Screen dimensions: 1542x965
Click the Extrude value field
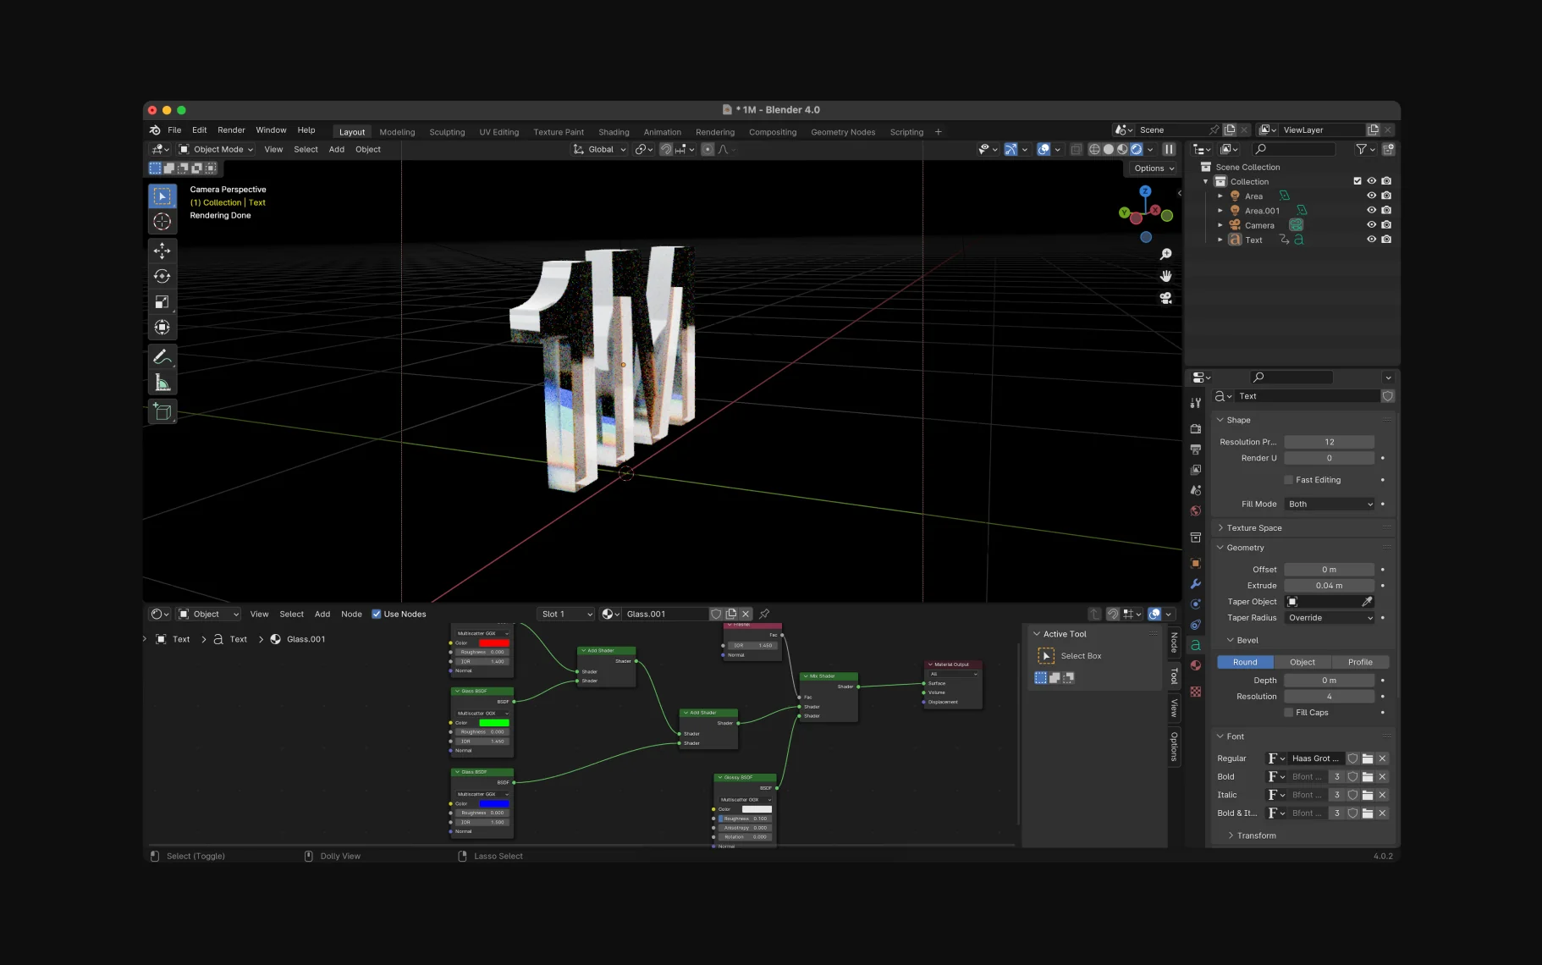pyautogui.click(x=1329, y=586)
